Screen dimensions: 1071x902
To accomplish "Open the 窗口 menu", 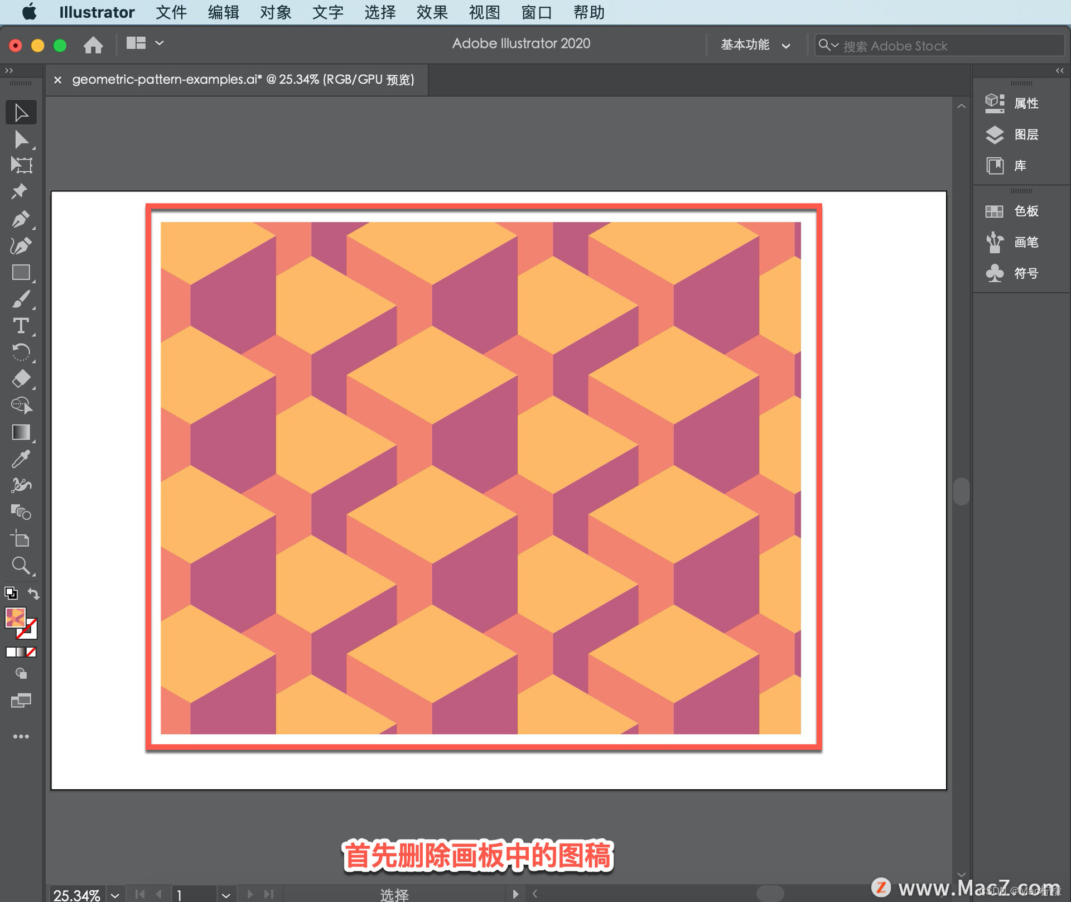I will [x=536, y=12].
